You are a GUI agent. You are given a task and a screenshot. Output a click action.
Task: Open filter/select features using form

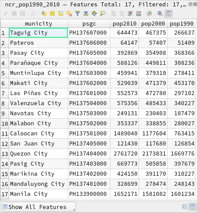[x=78, y=13]
